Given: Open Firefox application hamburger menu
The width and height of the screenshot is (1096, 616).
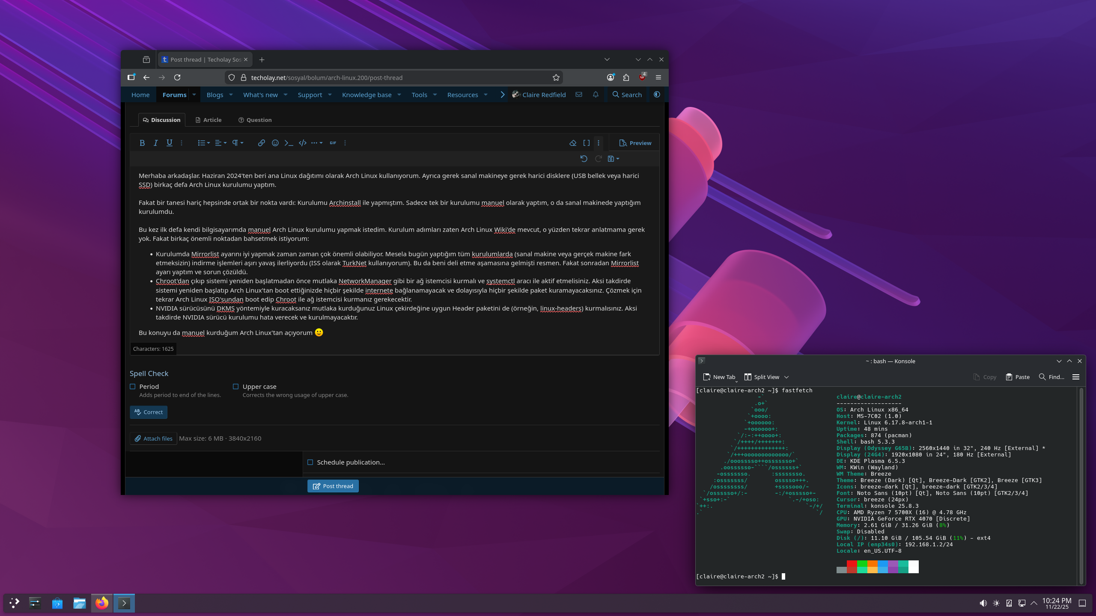Looking at the screenshot, I should (658, 77).
